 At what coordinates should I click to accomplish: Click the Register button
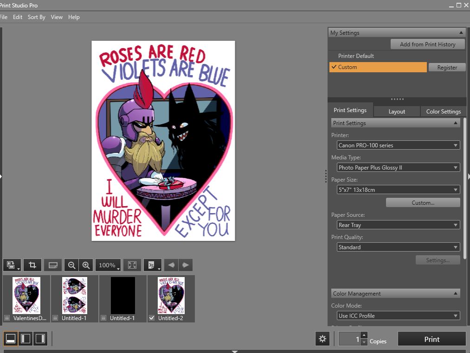[x=447, y=67]
